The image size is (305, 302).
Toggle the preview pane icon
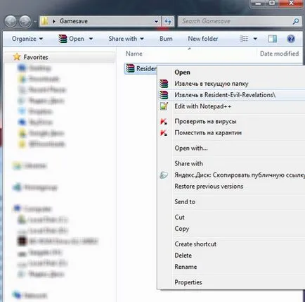tap(273, 39)
